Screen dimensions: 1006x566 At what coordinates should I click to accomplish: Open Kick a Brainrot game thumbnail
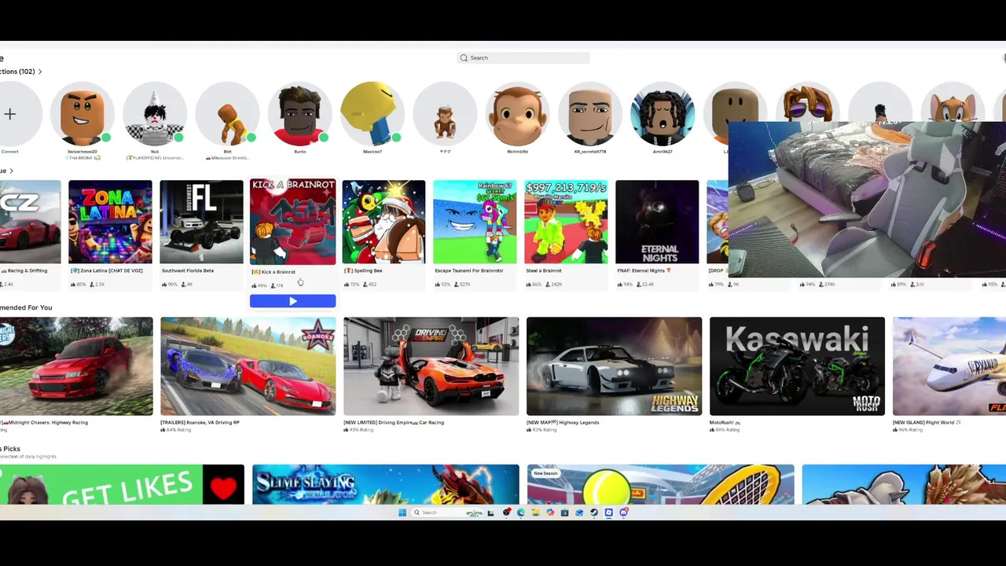click(292, 222)
